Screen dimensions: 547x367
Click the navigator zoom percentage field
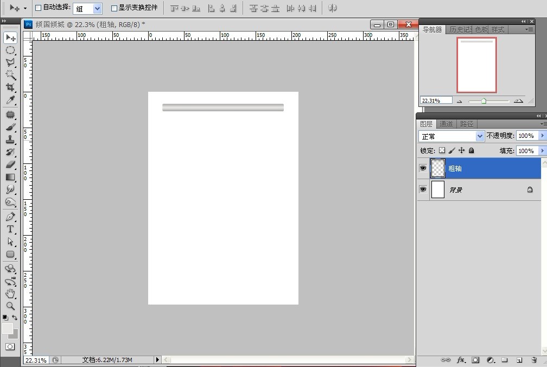coord(436,100)
